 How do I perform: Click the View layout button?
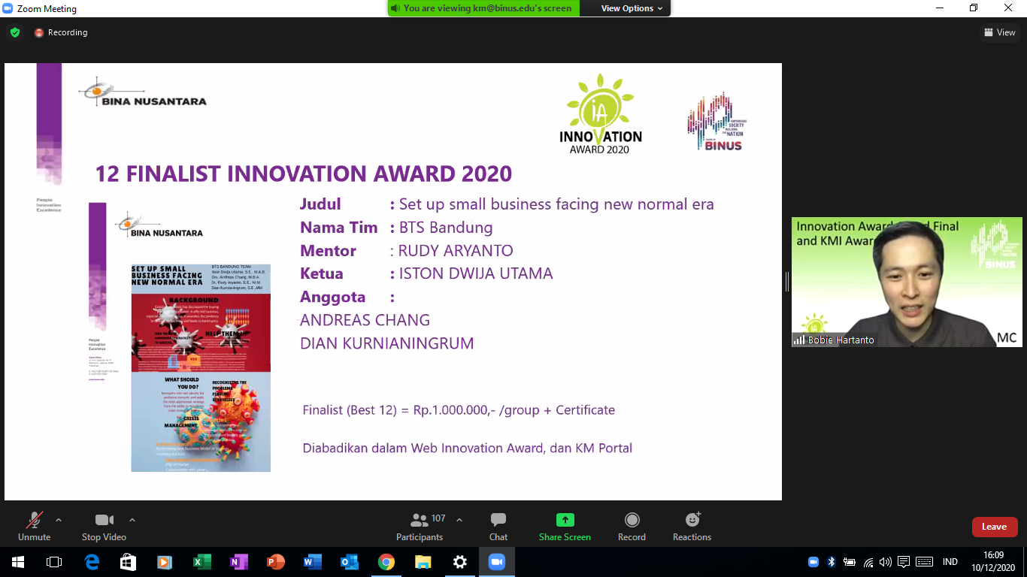click(x=1000, y=32)
